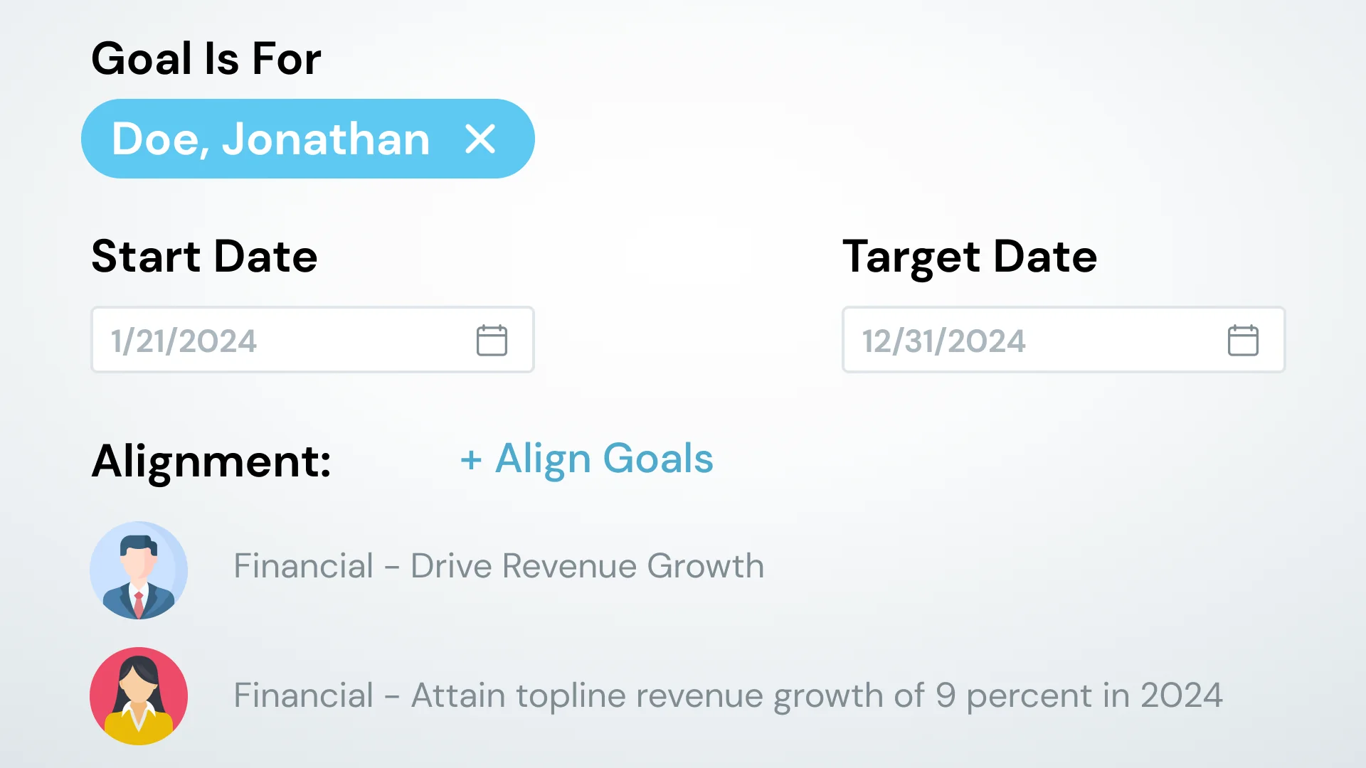The width and height of the screenshot is (1366, 768).
Task: Select the 12/31/2024 date text
Action: pos(943,341)
